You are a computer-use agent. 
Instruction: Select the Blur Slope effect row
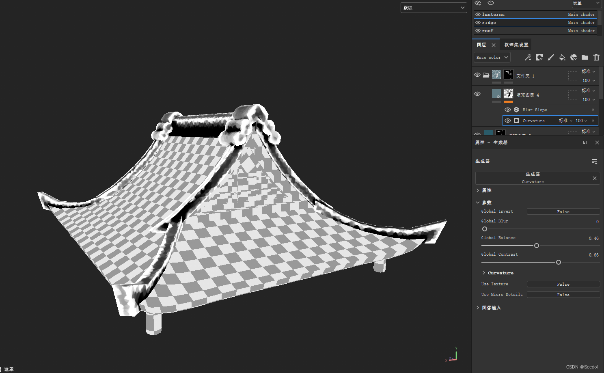550,110
